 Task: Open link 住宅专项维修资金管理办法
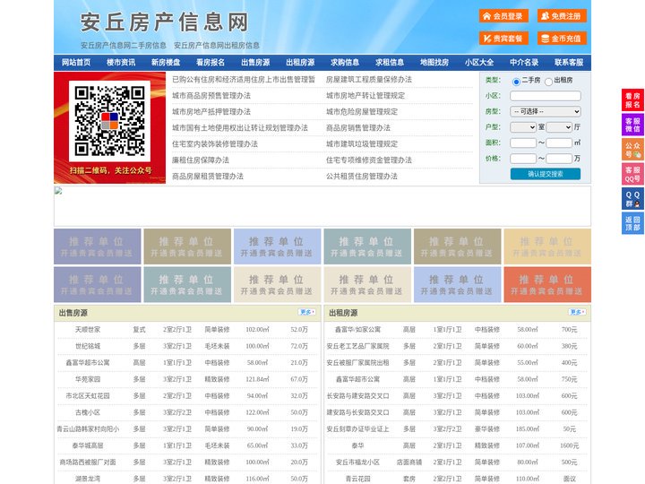(x=369, y=160)
